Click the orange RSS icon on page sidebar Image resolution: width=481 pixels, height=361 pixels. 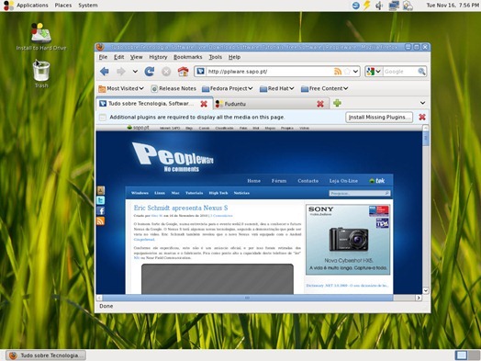point(101,221)
